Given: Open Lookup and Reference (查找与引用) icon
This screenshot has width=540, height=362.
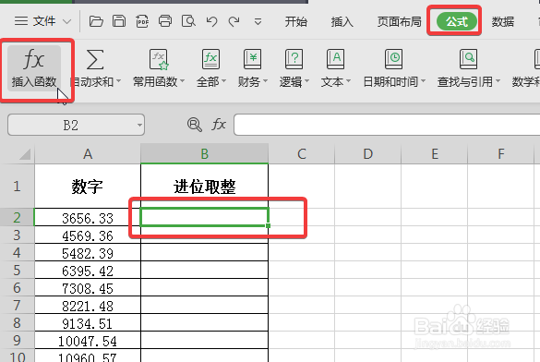Looking at the screenshot, I should (x=468, y=59).
